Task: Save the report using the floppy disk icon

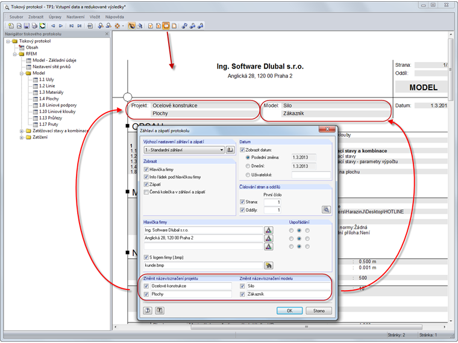Action: (27, 26)
